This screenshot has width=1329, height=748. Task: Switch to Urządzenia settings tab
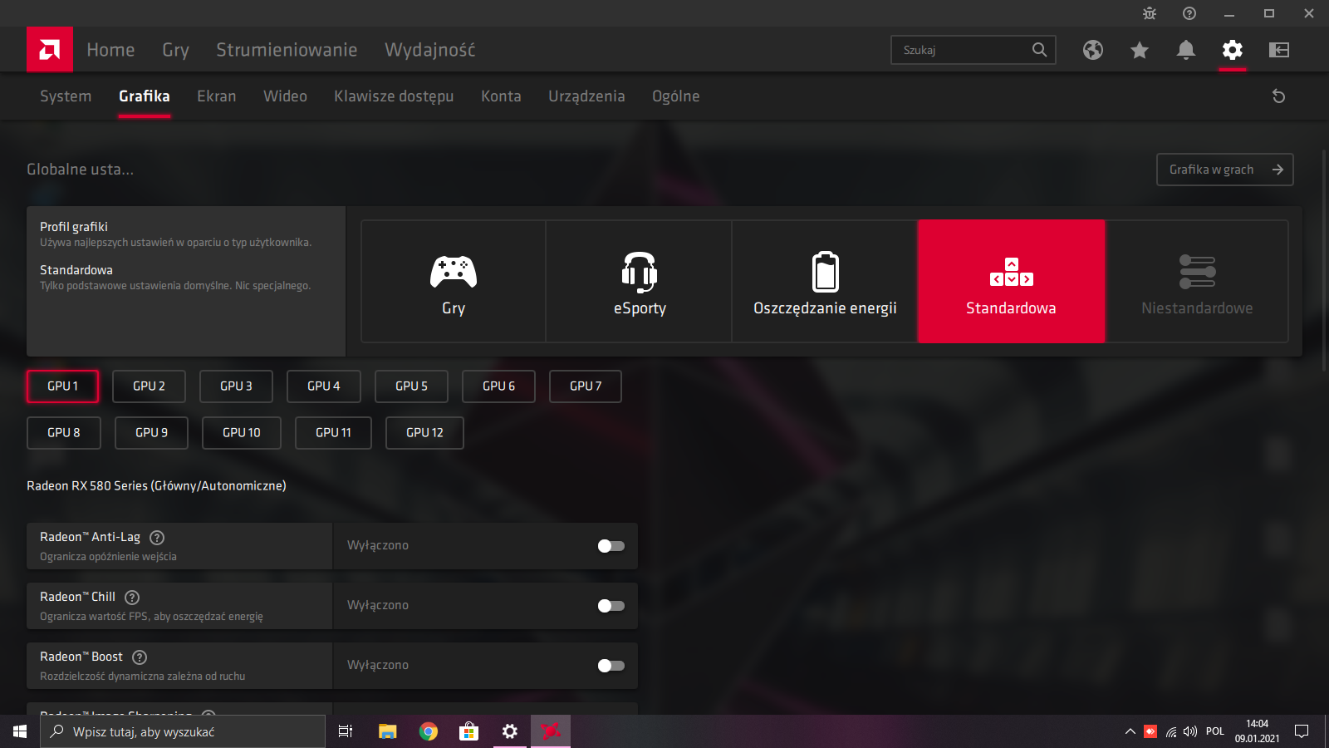pyautogui.click(x=586, y=96)
